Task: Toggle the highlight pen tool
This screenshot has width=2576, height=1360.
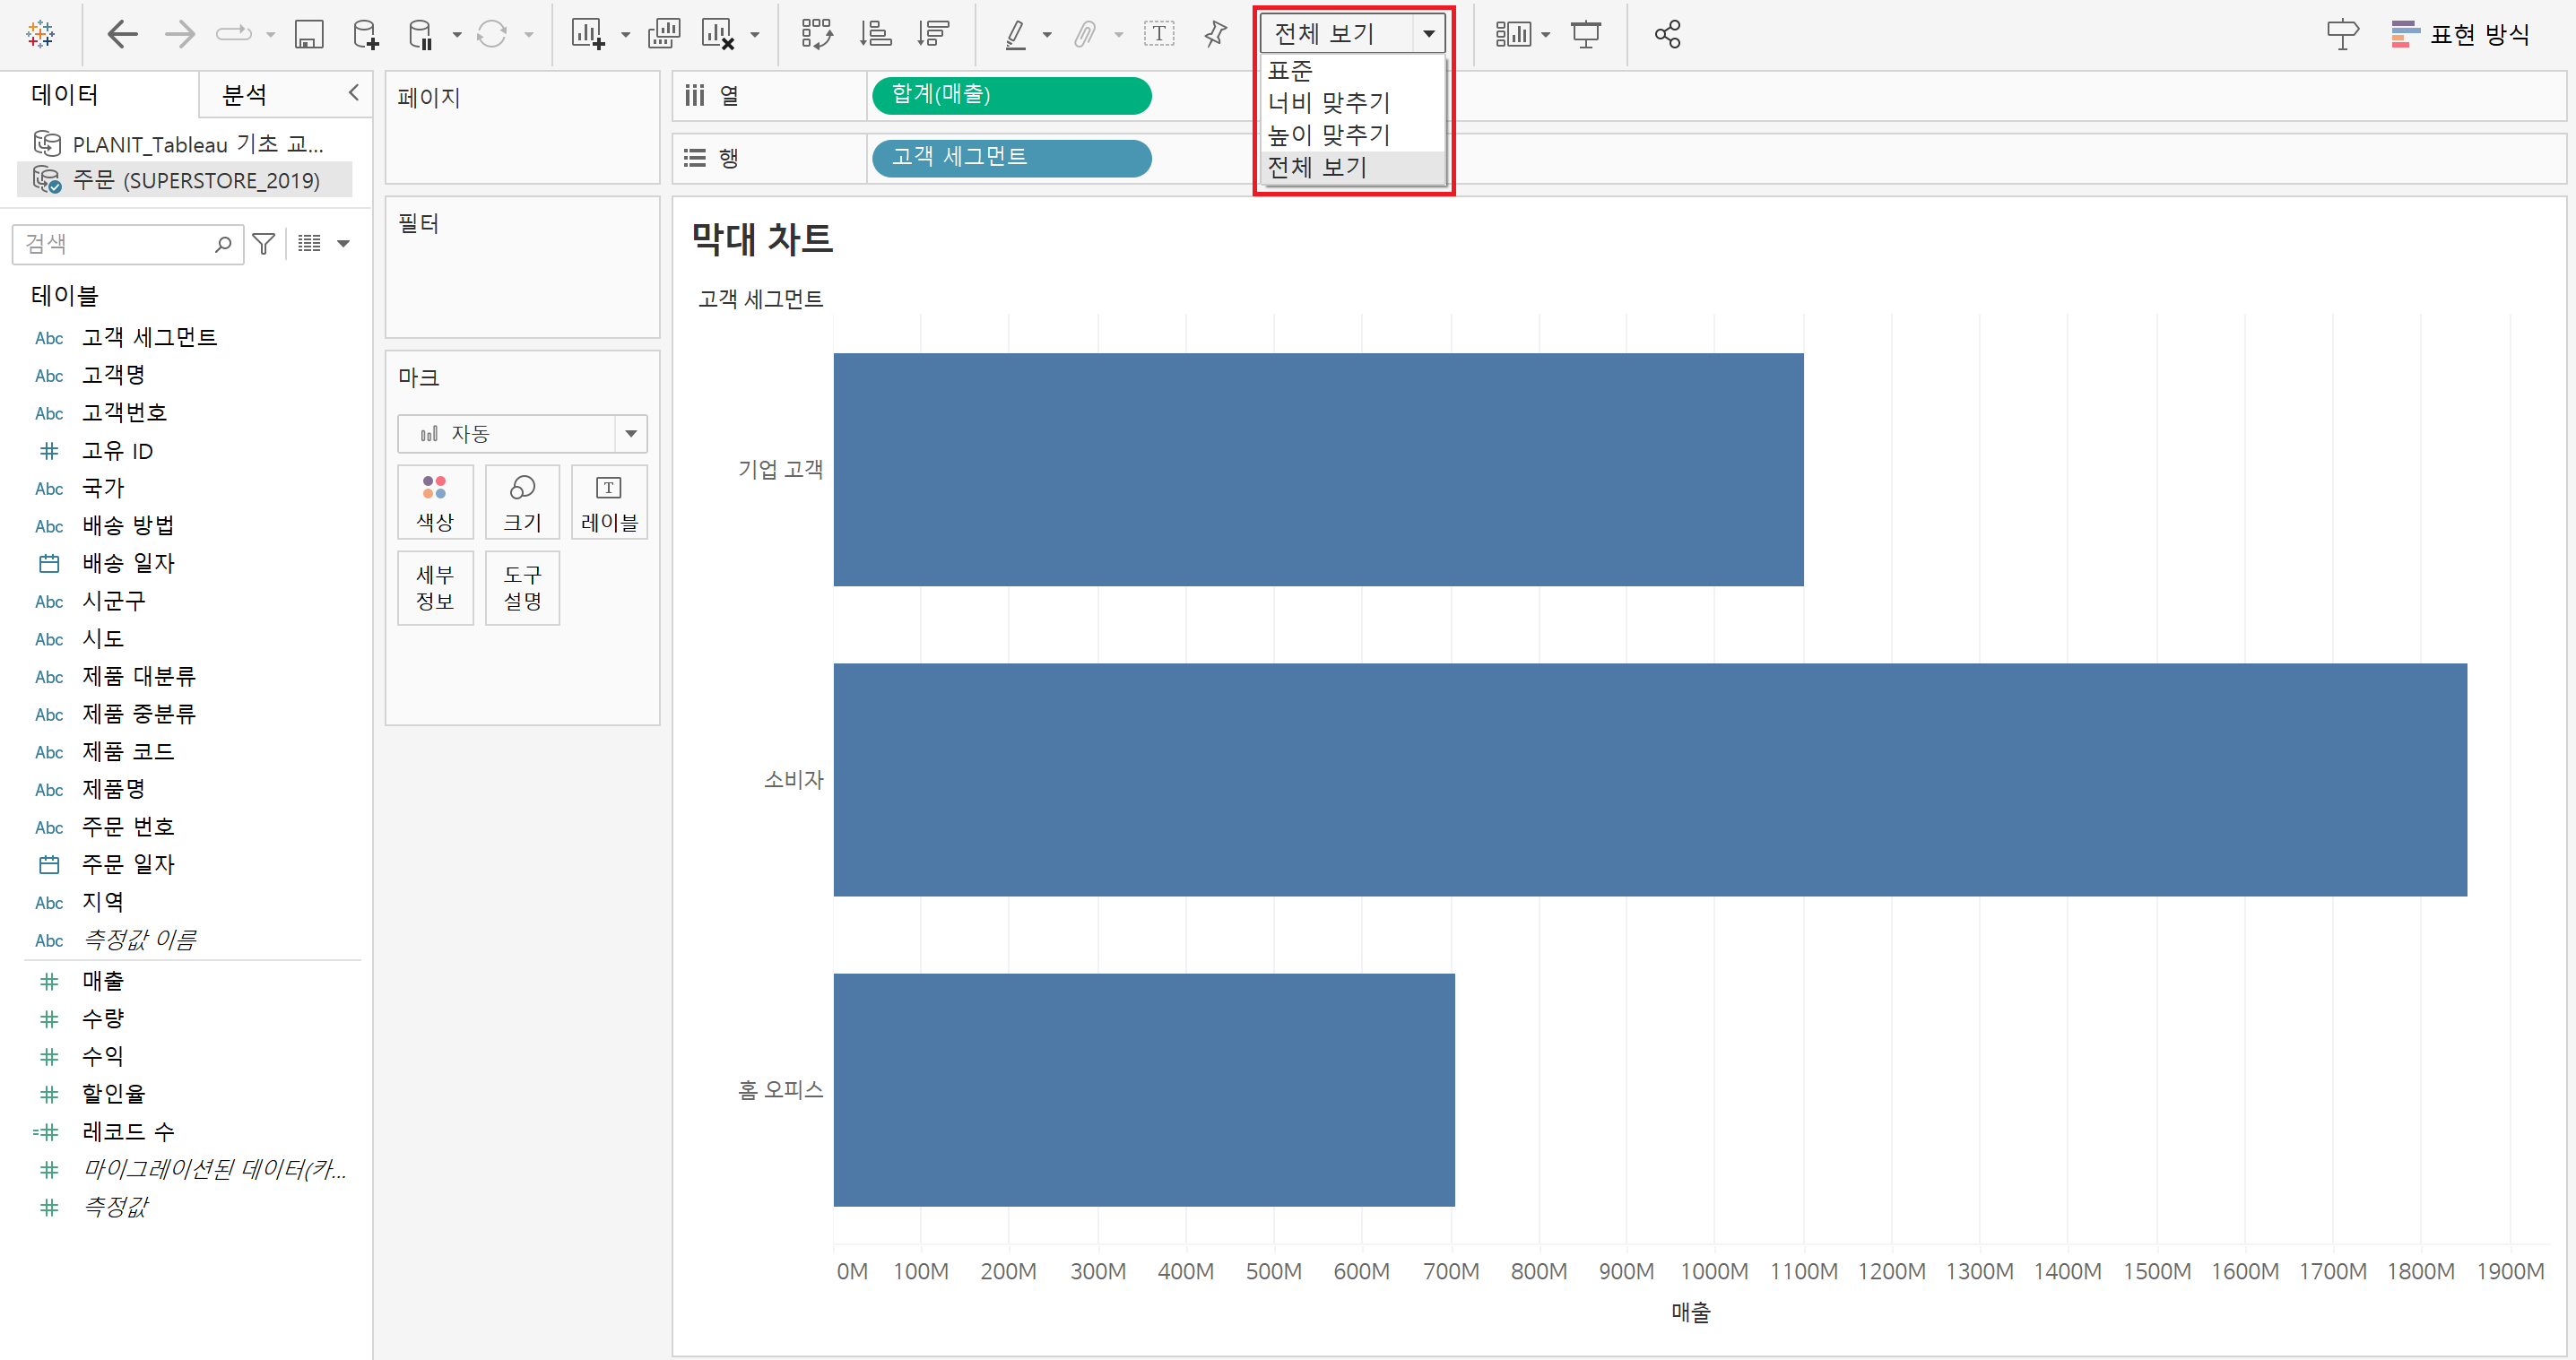Action: (x=1016, y=35)
